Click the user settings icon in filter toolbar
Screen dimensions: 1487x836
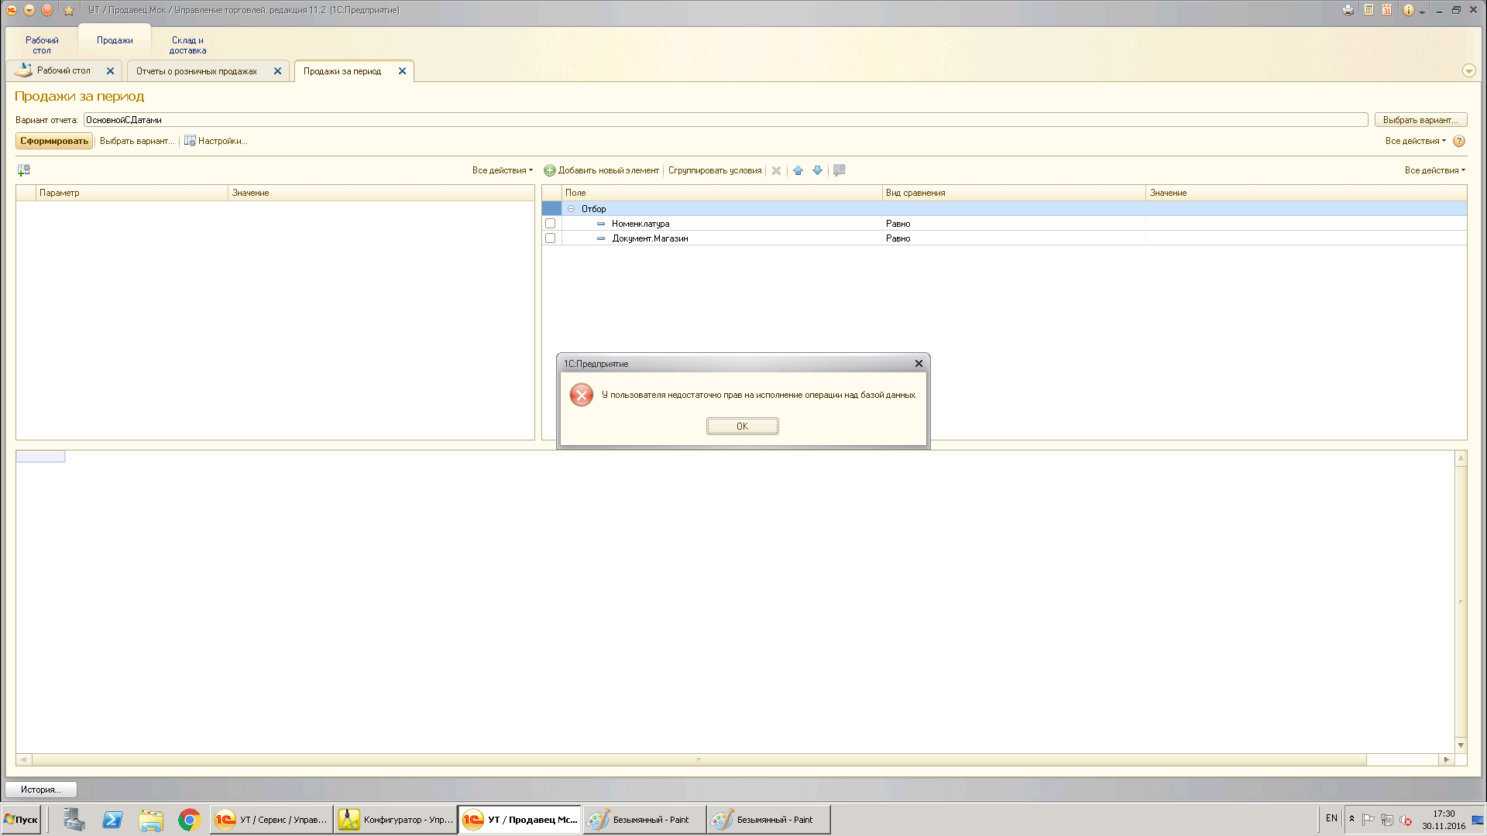[x=840, y=170]
